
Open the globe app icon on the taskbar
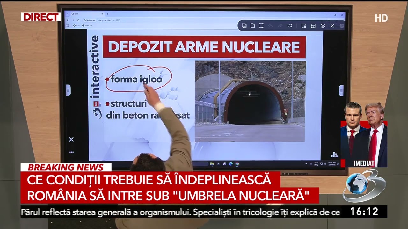(224, 164)
